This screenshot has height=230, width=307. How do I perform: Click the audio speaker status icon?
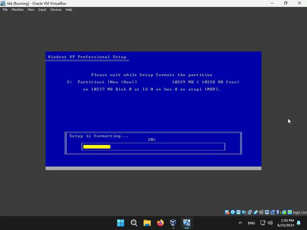[244, 212]
